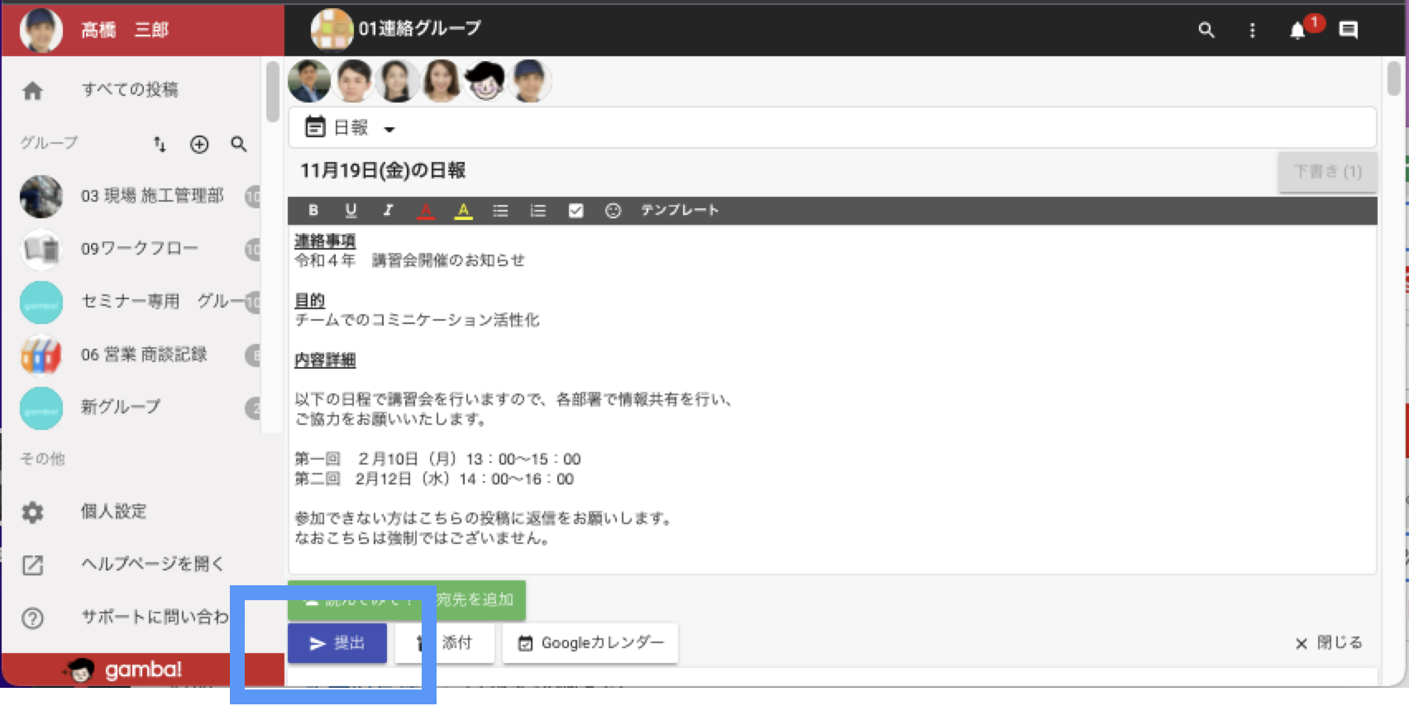Choose red text color
The width and height of the screenshot is (1409, 706).
pyautogui.click(x=426, y=211)
